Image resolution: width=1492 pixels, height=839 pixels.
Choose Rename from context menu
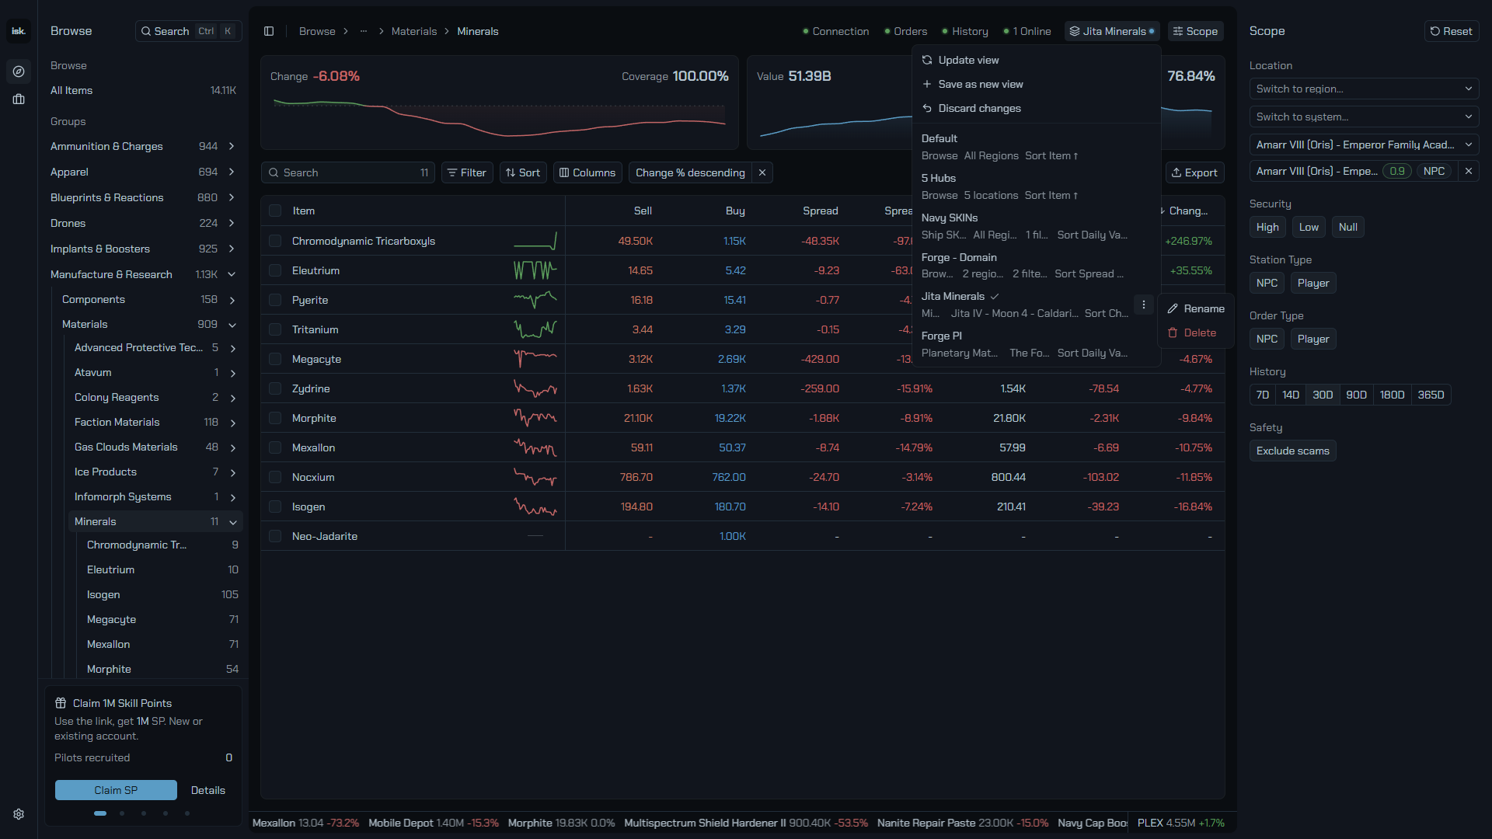(1195, 308)
